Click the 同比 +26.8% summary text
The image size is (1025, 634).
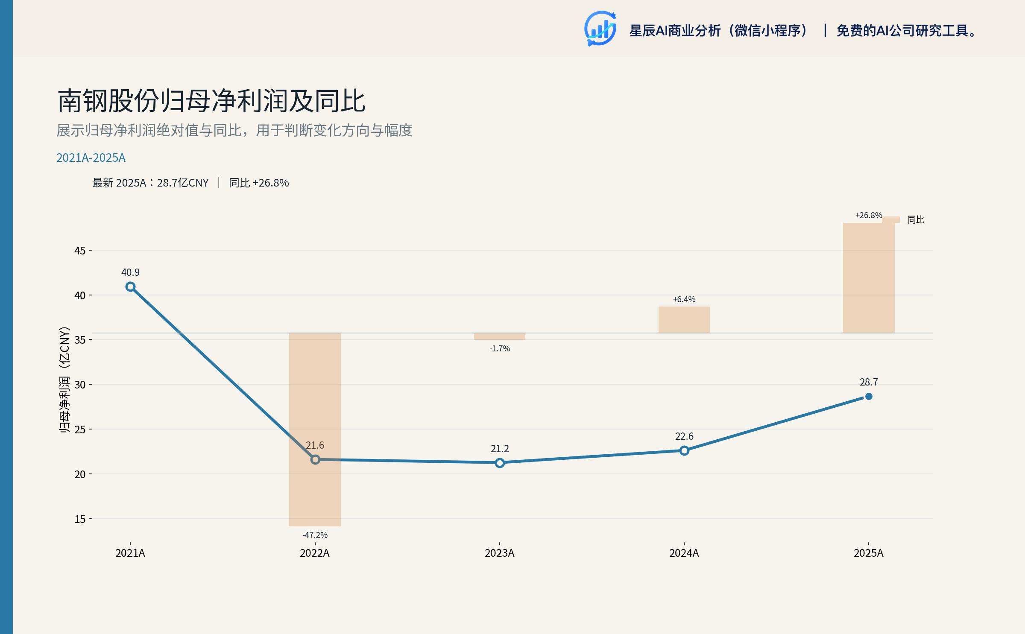(259, 183)
